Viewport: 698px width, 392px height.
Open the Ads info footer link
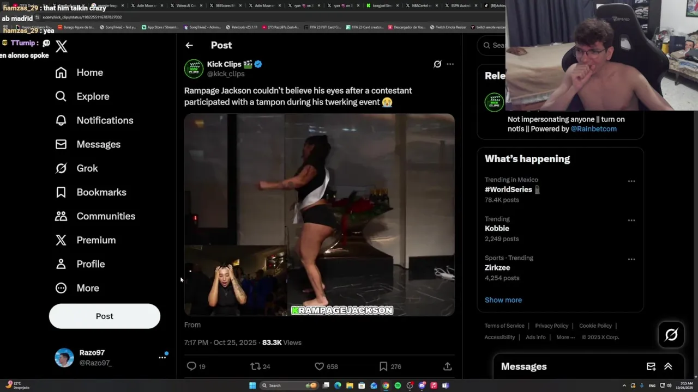pyautogui.click(x=535, y=337)
